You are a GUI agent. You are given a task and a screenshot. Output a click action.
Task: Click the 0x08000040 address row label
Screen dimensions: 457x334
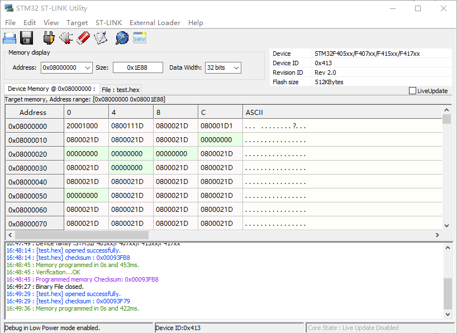(35, 182)
